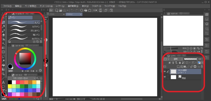Image resolution: width=211 pixels, height=101 pixels.
Task: Select the カブラペン sub tool
Action: (24, 26)
